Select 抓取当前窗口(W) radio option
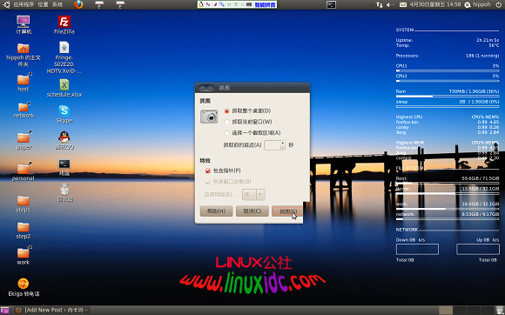 pos(248,122)
